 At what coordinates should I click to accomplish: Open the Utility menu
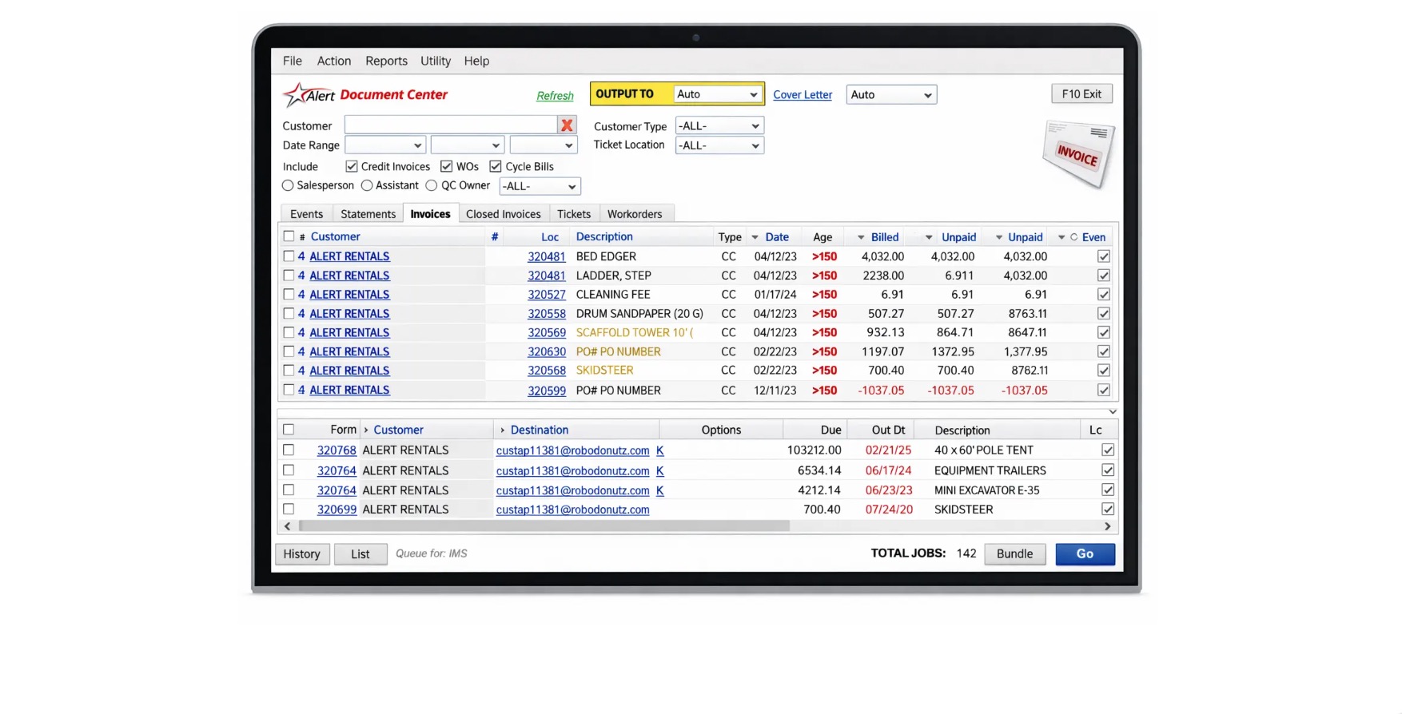pyautogui.click(x=436, y=61)
